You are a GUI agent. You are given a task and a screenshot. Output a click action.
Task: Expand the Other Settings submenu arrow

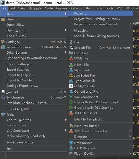(x=66, y=52)
